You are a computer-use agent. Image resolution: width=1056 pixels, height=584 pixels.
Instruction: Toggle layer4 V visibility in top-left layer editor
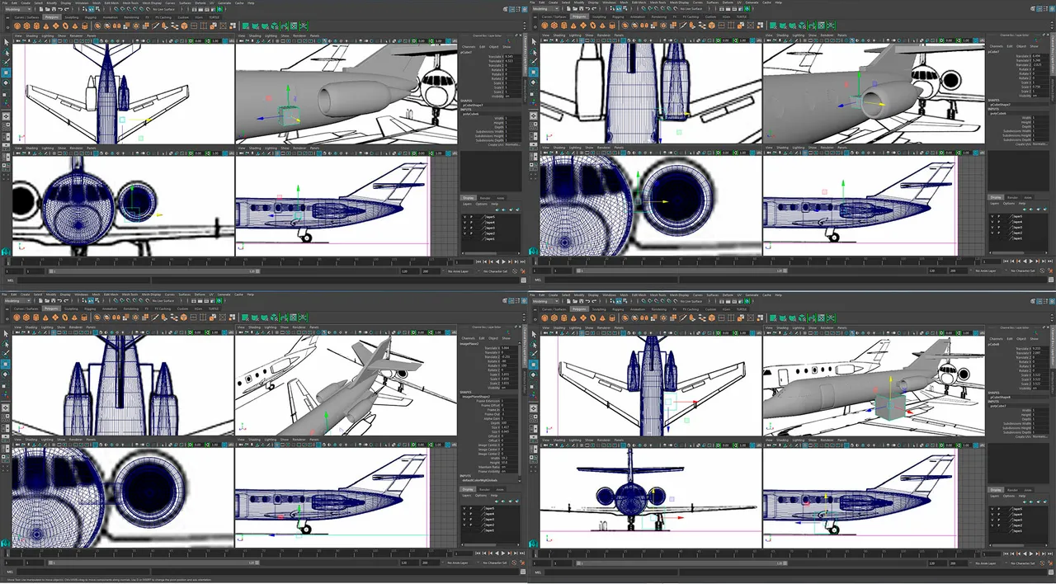(464, 222)
